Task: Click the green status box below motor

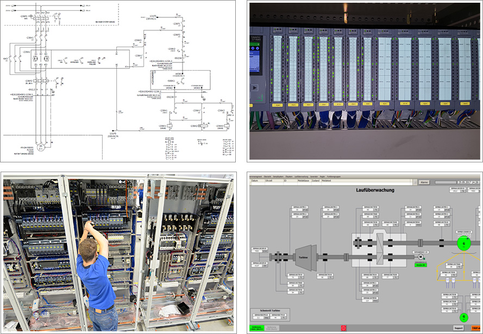Action: click(x=420, y=265)
